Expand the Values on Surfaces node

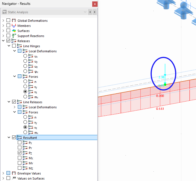click(x=3, y=178)
